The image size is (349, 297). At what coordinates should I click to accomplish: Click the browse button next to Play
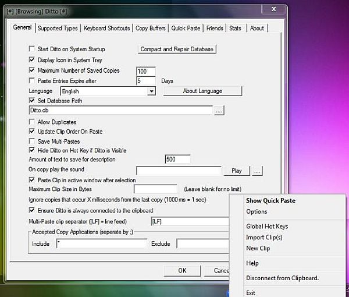coord(257,171)
